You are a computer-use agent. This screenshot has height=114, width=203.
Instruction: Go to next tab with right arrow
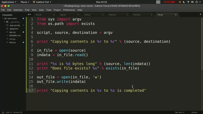pyautogui.click(x=30, y=15)
